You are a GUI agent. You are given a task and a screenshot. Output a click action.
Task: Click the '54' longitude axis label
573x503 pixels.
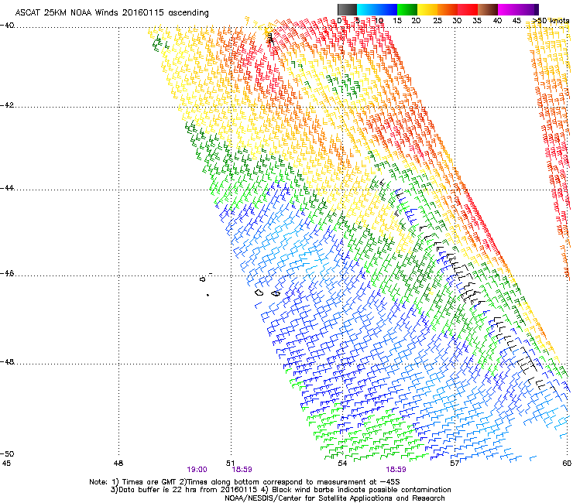(342, 464)
